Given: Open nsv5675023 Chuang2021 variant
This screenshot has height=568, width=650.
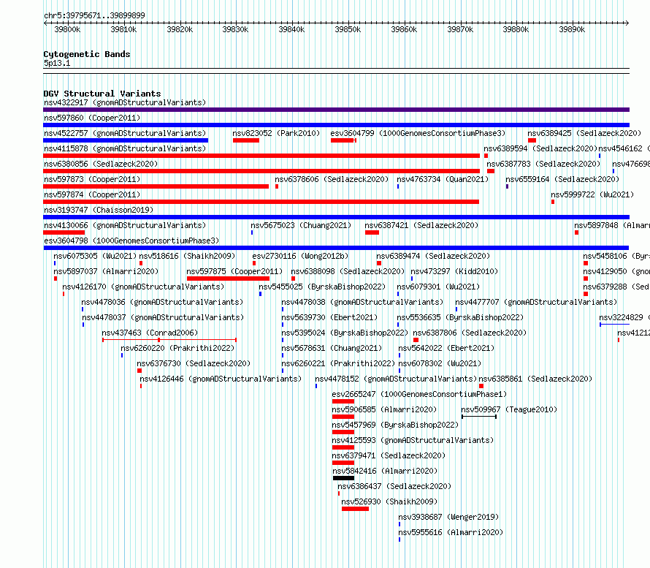Looking at the screenshot, I should click(301, 225).
